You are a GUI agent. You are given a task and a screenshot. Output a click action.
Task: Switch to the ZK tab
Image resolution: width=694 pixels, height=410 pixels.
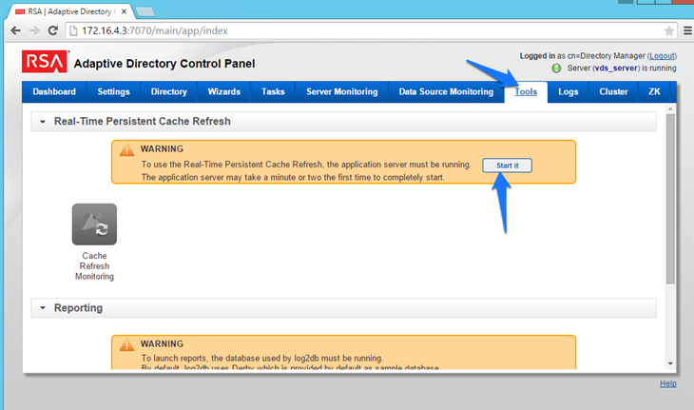pos(654,91)
